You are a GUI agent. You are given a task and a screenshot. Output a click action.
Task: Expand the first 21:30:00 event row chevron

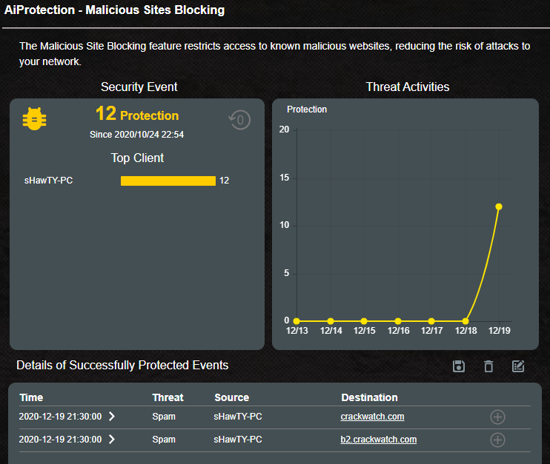pos(112,417)
